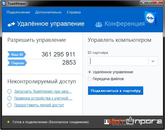Screen dimensions: 165x130
Task: Click circle beside Запускать TeamViewer link
Action: pyautogui.click(x=9, y=91)
